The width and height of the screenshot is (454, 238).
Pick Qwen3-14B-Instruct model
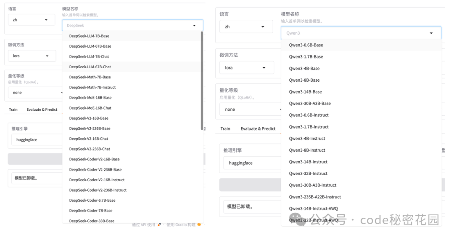(x=361, y=162)
